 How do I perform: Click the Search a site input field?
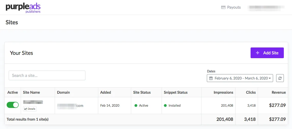coord(47,75)
